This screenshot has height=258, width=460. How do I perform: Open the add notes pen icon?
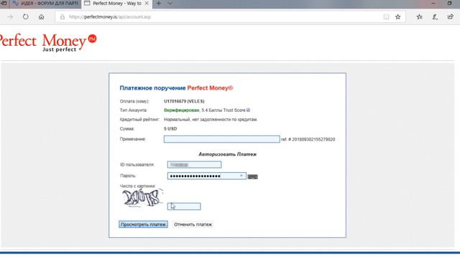click(435, 17)
